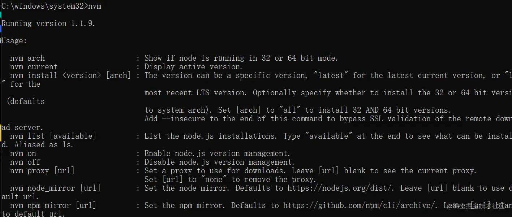
Task: Click "Enable node.js version management." text
Action: point(217,153)
